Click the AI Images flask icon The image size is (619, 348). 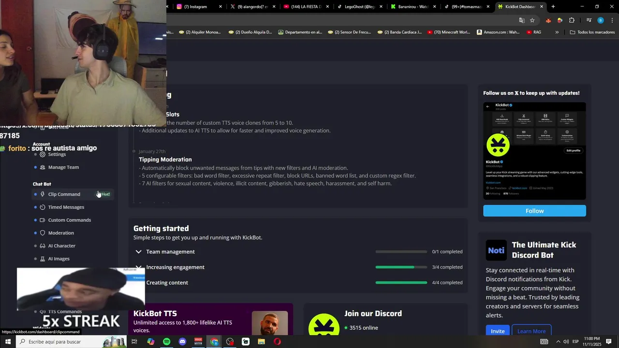[43, 259]
